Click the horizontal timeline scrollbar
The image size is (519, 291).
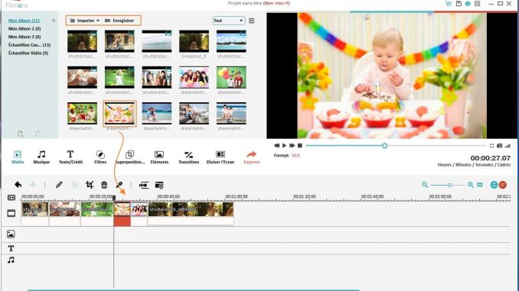194,289
